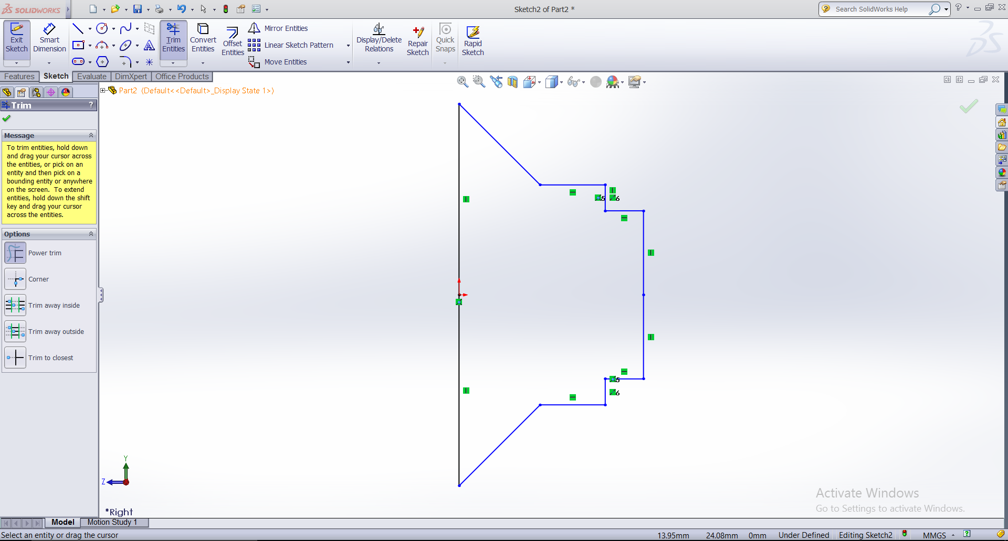Open the Line tool dropdown arrow
This screenshot has width=1008, height=541.
tap(90, 29)
